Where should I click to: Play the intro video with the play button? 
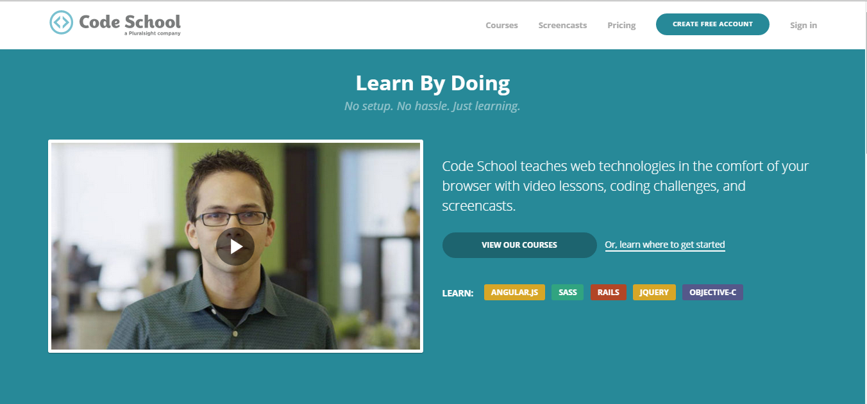tap(235, 246)
